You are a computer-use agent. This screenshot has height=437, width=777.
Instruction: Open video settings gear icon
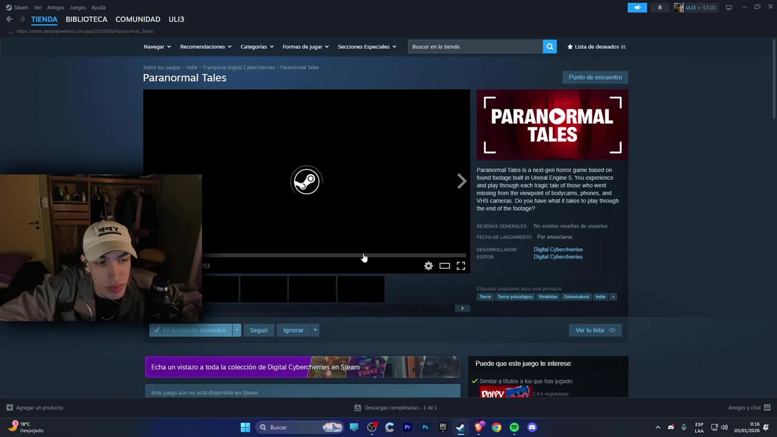[x=429, y=266]
